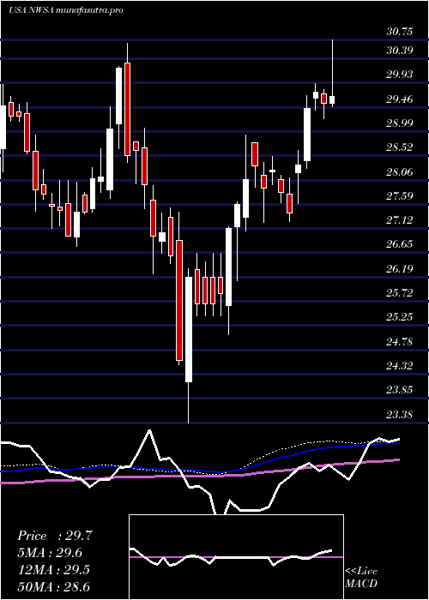Click the 24.78 price level label
This screenshot has width=429, height=600.
(400, 342)
